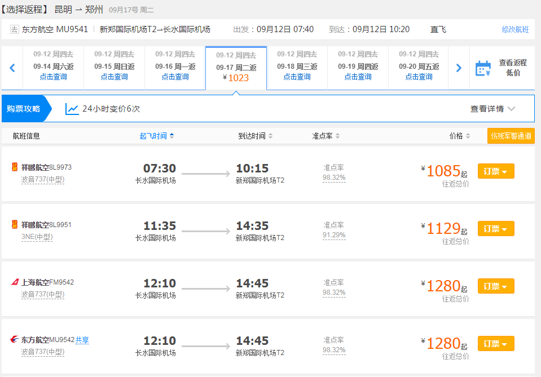Image resolution: width=541 pixels, height=377 pixels.
Task: Click the ¥1129 round-trip price
Action: coord(444,228)
